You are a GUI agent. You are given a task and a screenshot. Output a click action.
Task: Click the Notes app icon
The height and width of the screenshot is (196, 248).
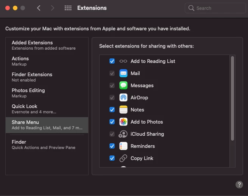click(123, 110)
